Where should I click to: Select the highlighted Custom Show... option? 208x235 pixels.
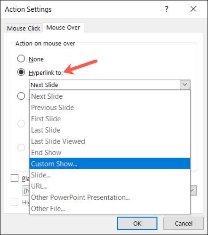point(110,164)
